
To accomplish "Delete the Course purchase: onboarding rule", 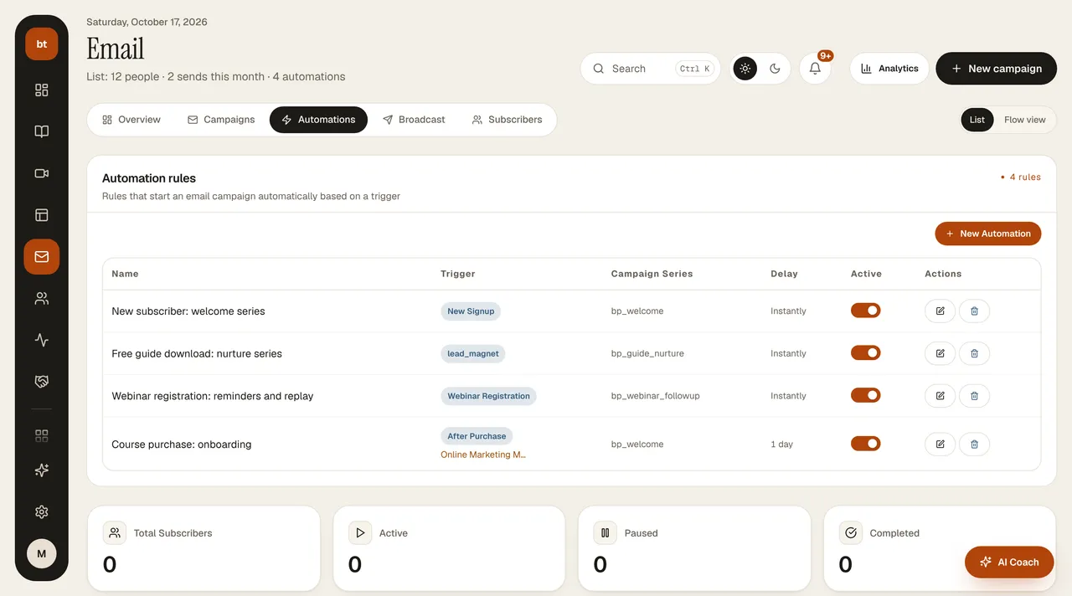I will pyautogui.click(x=974, y=444).
